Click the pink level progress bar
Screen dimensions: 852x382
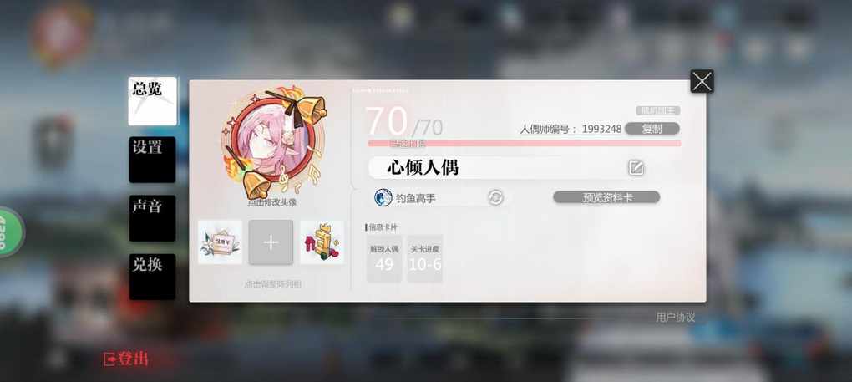tap(525, 144)
